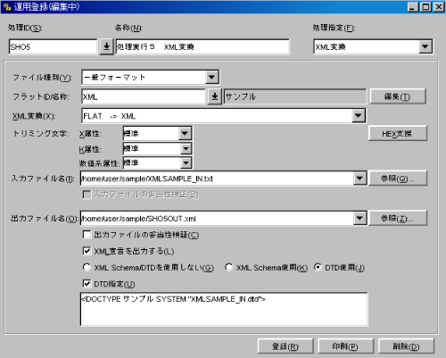Click the download arrow beside 処理ID field
The width and height of the screenshot is (446, 358).
coord(106,46)
